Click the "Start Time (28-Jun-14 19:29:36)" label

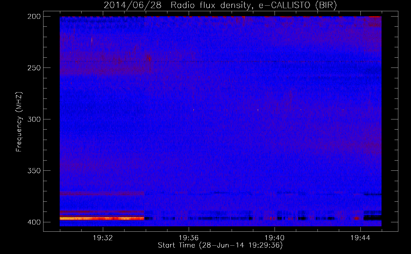pyautogui.click(x=220, y=245)
